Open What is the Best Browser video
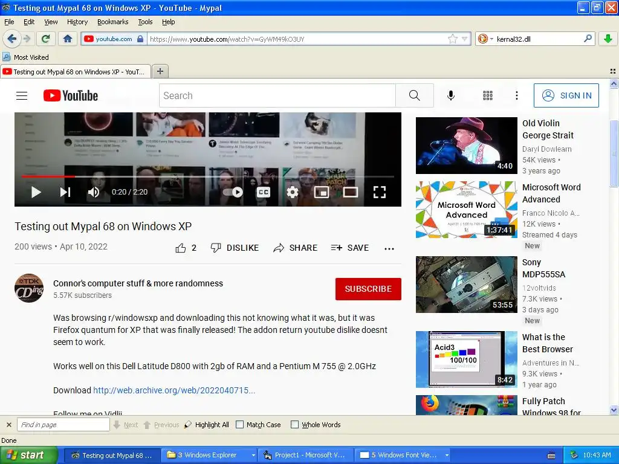This screenshot has width=619, height=464. tap(466, 359)
